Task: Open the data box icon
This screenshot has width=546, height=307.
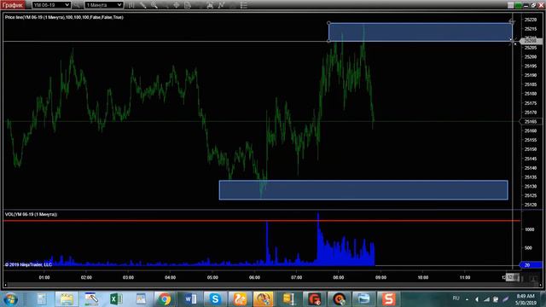Action: (188, 5)
